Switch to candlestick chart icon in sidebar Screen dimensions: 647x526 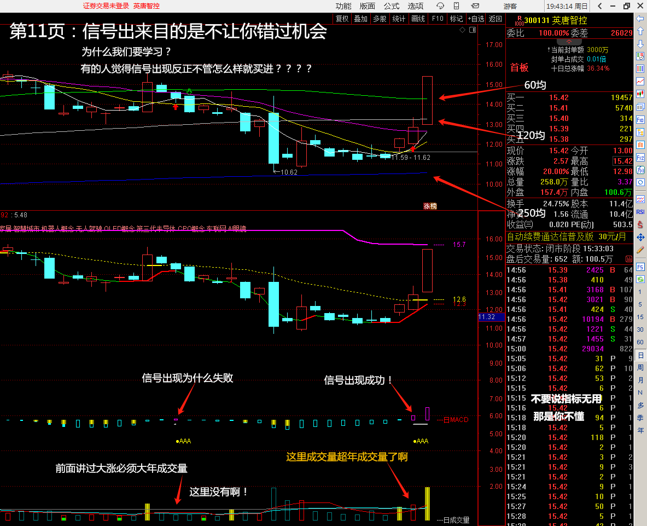click(x=640, y=94)
